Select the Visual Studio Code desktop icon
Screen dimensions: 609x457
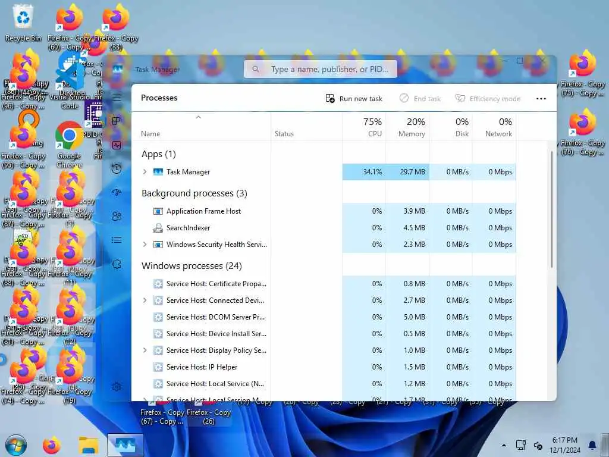[x=70, y=86]
